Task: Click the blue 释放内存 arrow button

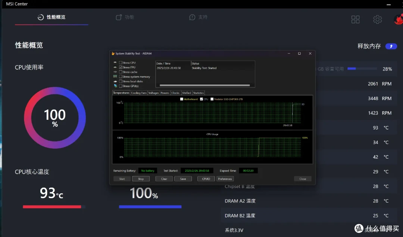Action: coord(391,46)
